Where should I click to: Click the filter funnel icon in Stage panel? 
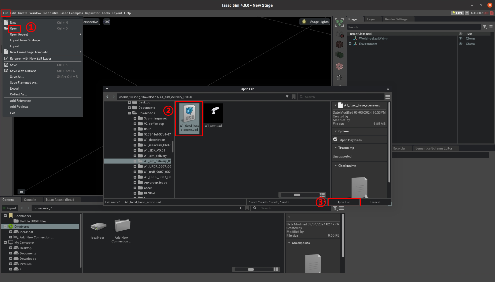[x=484, y=27]
